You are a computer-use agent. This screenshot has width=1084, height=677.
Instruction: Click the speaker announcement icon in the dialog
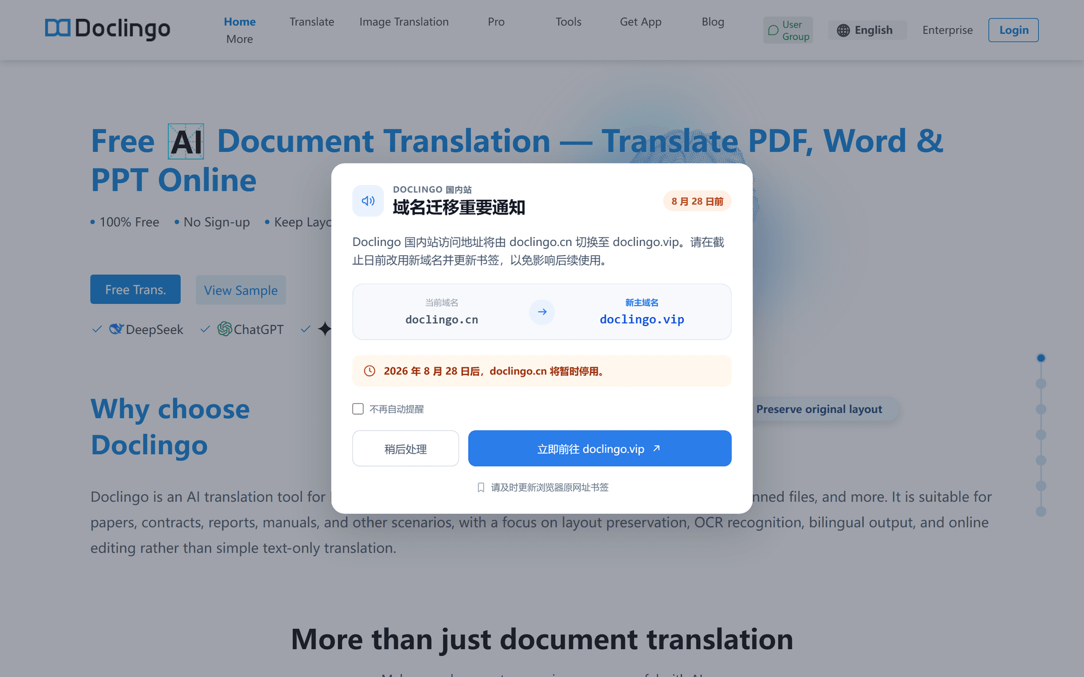coord(368,201)
